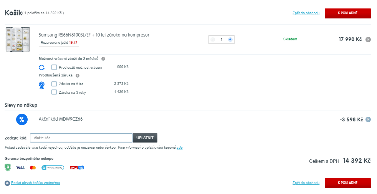Click the blue return arrows icon

pyautogui.click(x=41, y=67)
